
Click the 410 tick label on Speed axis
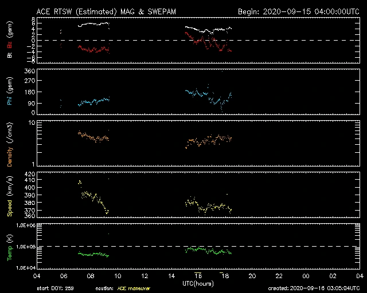pos(29,180)
